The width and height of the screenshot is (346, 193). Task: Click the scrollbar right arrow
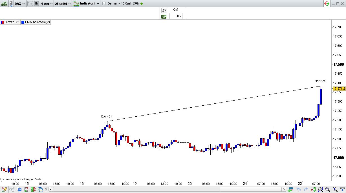point(284,189)
